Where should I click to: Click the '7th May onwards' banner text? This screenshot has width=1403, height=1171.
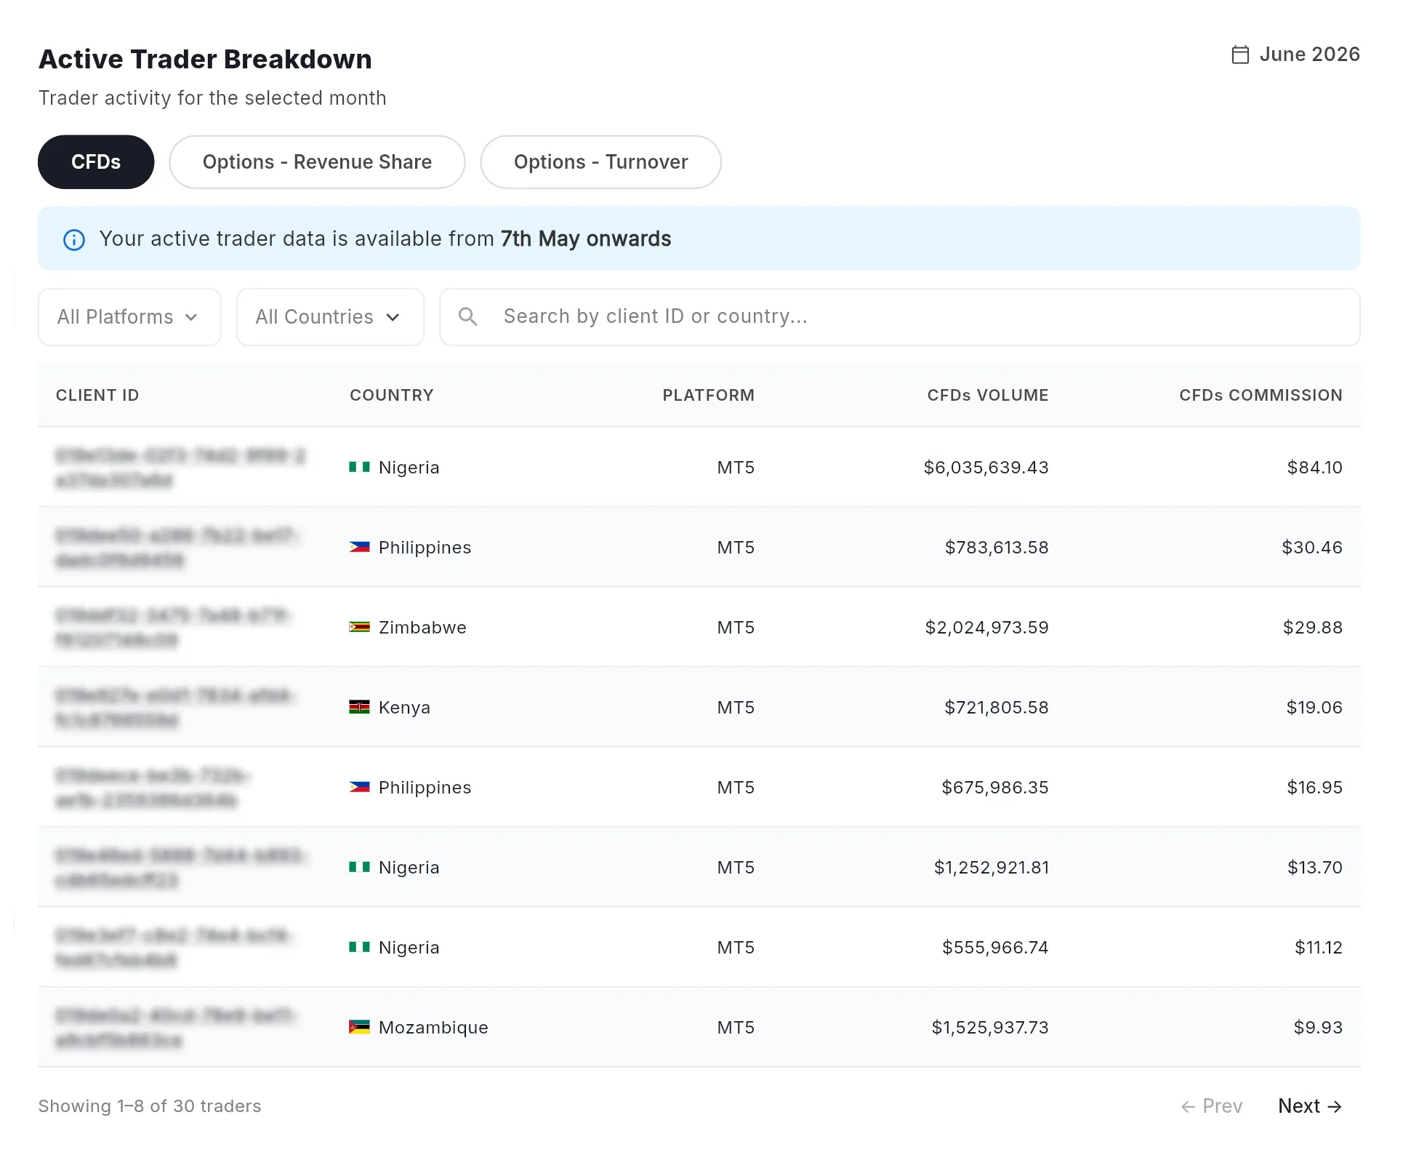[586, 239]
